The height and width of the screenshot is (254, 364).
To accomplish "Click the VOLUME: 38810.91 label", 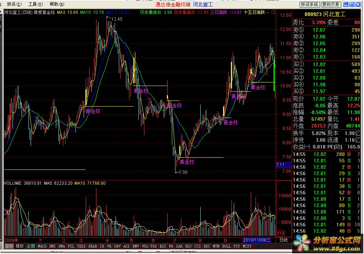I will click(23, 183).
